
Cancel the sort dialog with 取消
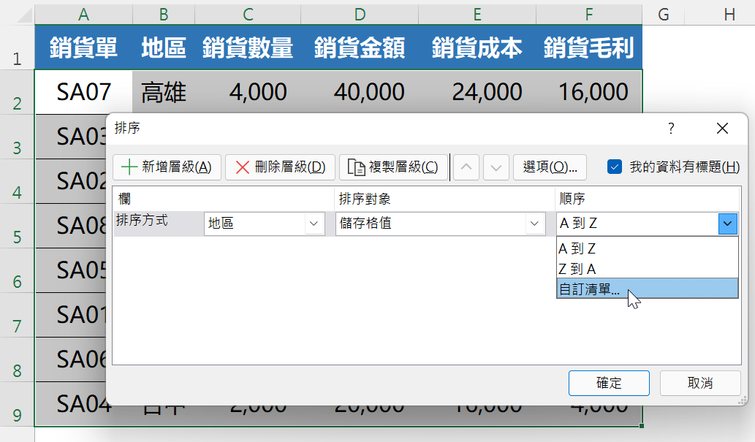point(700,384)
